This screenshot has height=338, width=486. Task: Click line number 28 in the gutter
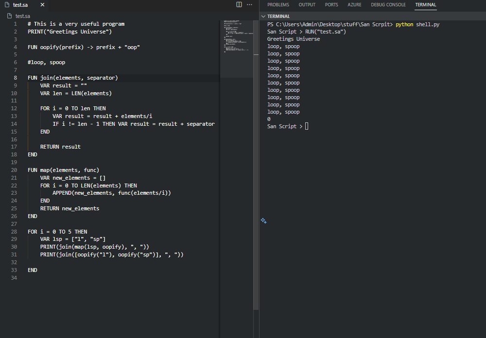point(14,232)
